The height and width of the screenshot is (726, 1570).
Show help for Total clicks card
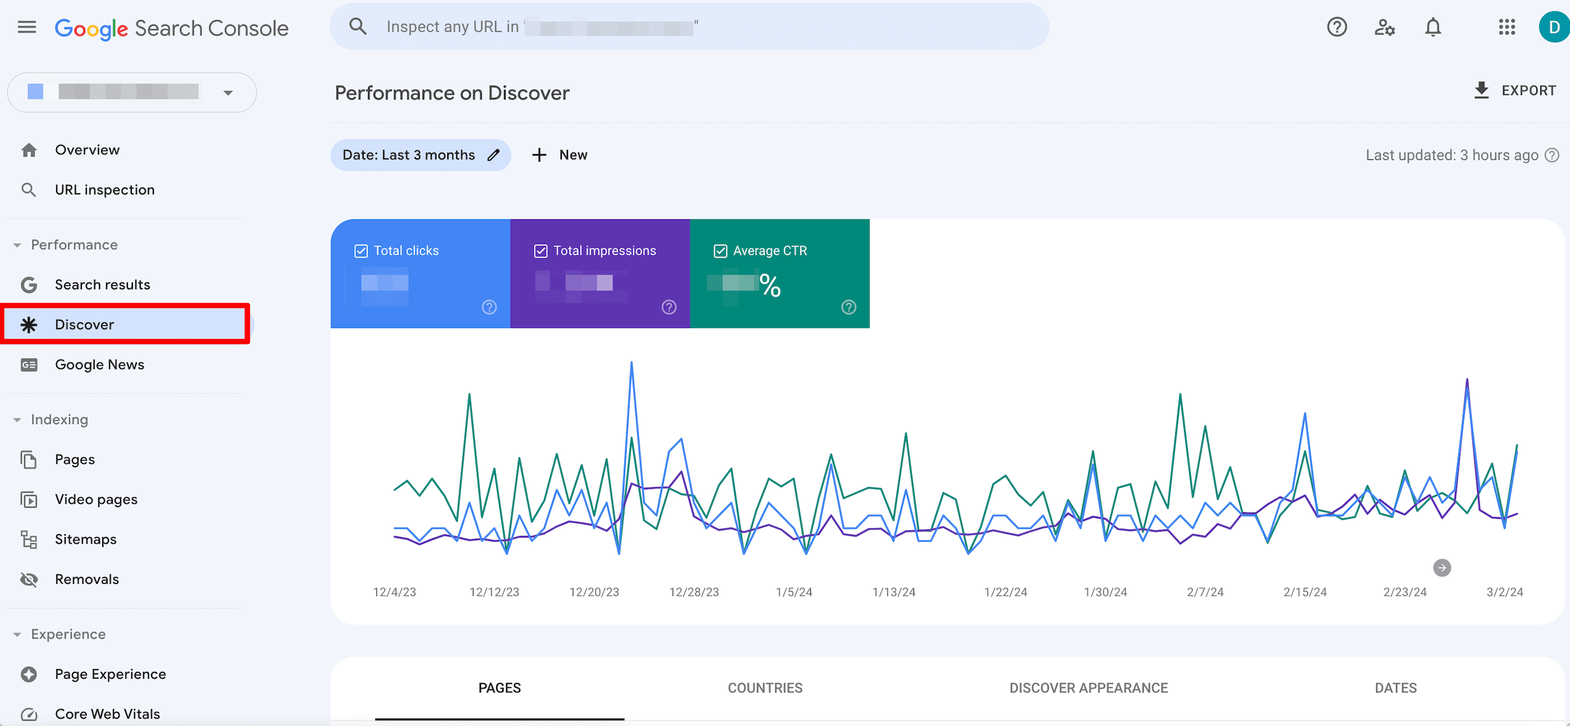point(489,307)
